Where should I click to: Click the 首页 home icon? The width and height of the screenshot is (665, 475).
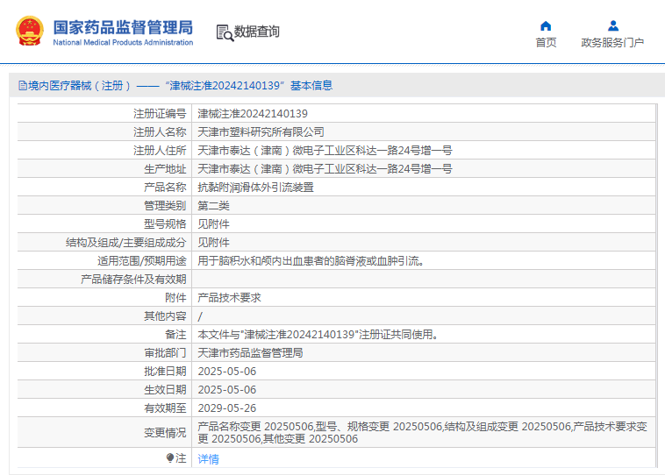[546, 25]
